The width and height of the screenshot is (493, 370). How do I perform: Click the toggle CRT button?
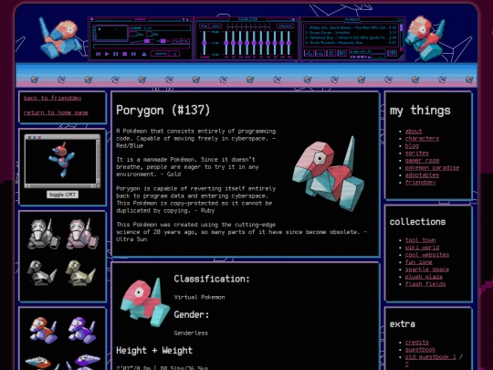(63, 195)
